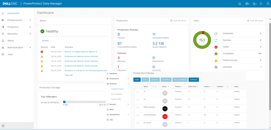Open the Violations column filter
The width and height of the screenshot is (271, 130).
228,87
